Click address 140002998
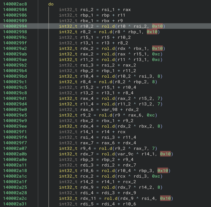Screen dimensions: 211x207 coord(15,32)
